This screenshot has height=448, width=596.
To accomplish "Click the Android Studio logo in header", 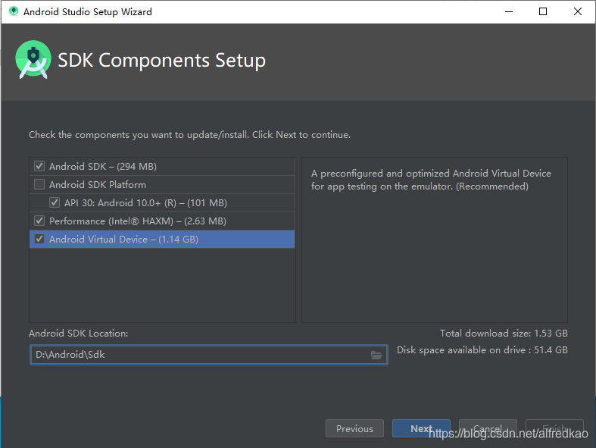I will 33,60.
